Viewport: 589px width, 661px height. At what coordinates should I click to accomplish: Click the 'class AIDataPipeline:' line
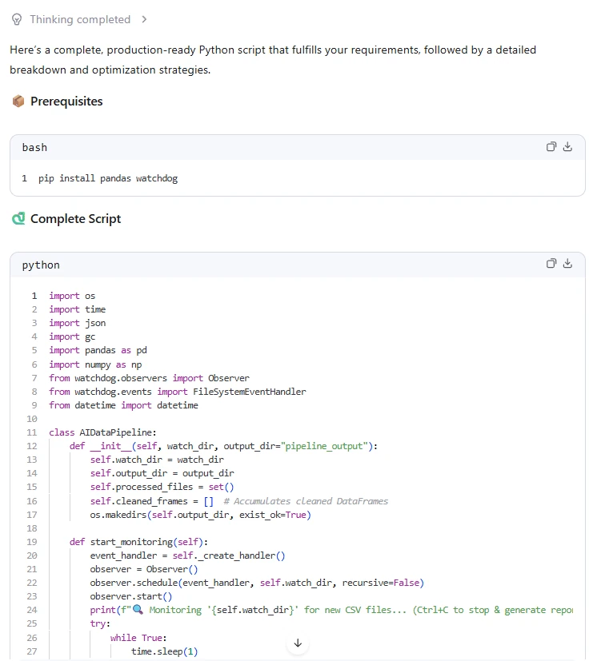(102, 432)
